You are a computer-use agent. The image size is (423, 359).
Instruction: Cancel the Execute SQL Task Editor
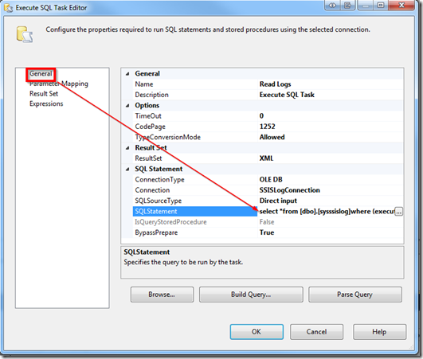[x=316, y=331]
